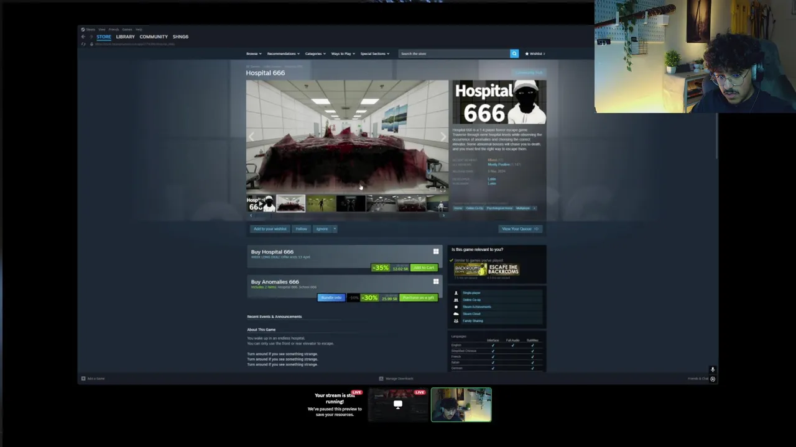Open the SHNG6 profile tab

180,37
